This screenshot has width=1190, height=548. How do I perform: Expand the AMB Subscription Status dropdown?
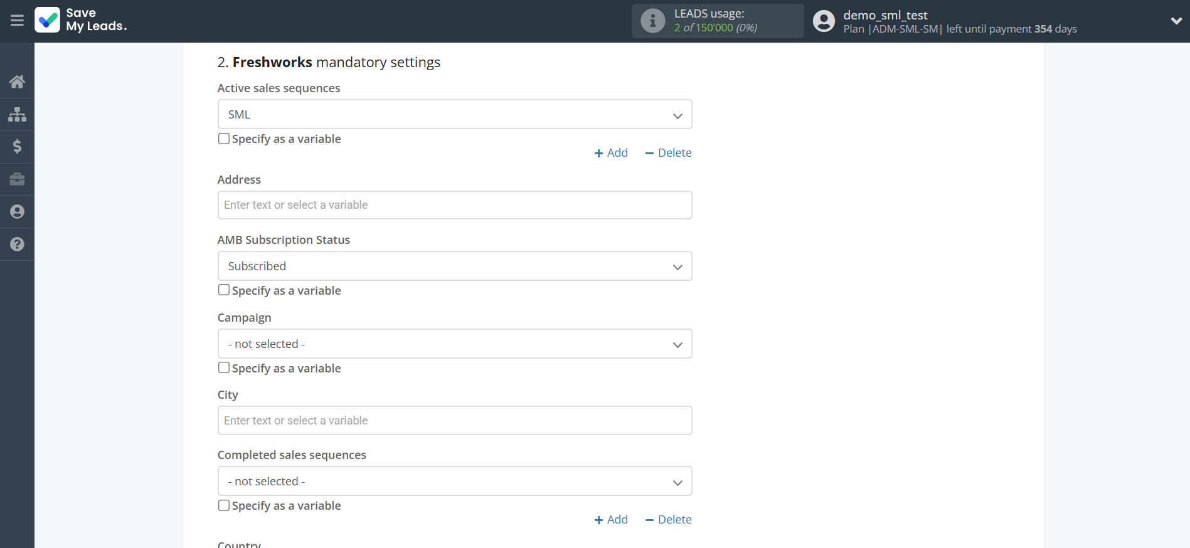pyautogui.click(x=454, y=266)
